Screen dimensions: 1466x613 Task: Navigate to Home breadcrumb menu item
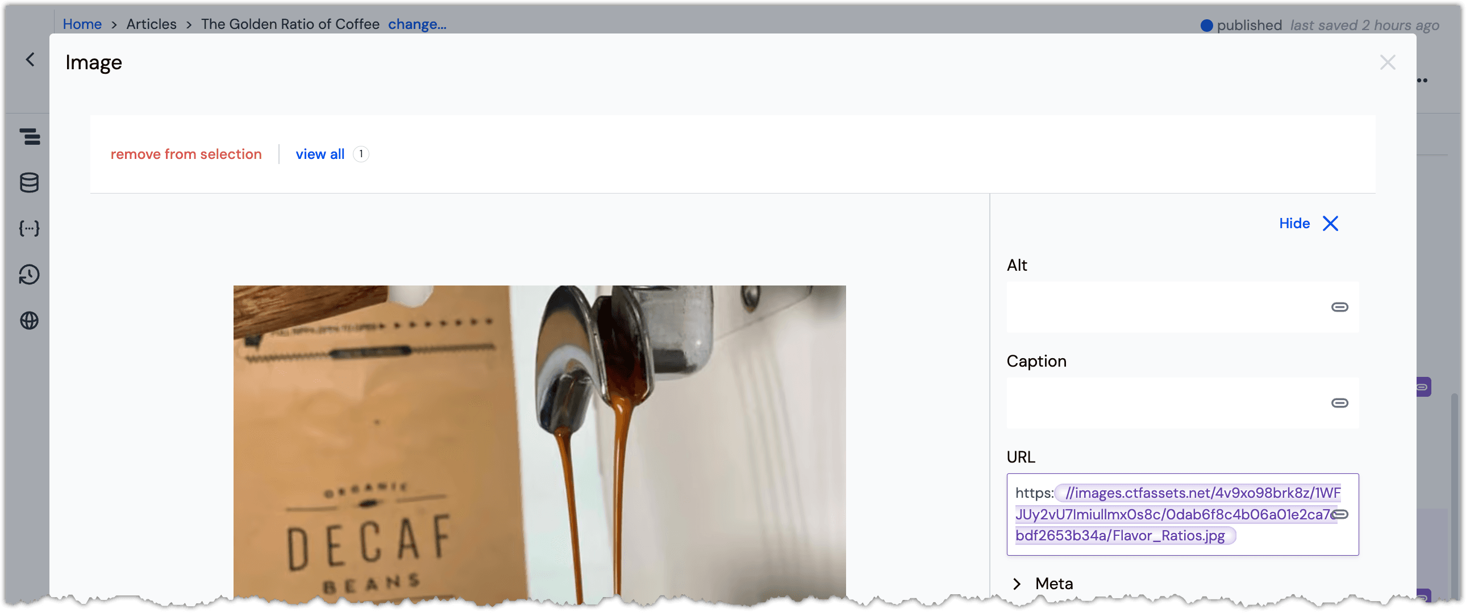click(x=81, y=23)
